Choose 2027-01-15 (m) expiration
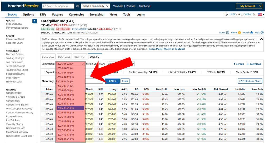This screenshot has height=145, width=265. (x=70, y=126)
